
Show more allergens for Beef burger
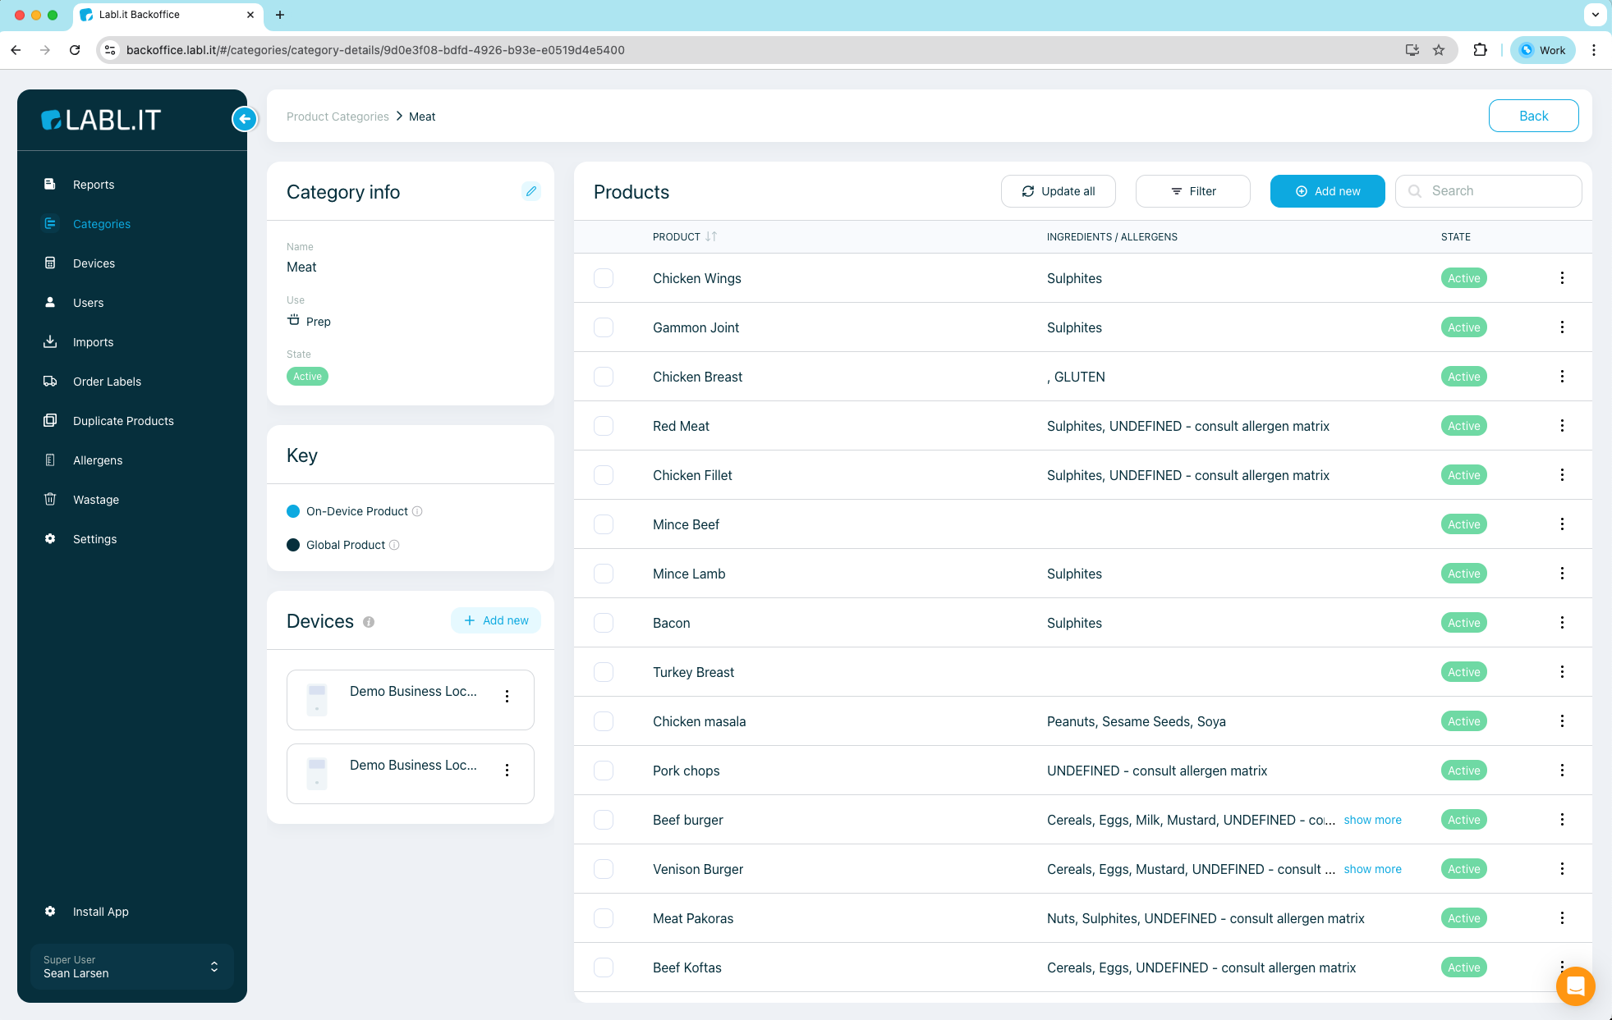[1372, 820]
